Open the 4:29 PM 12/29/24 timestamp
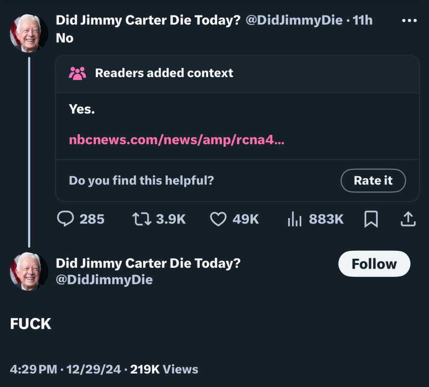This screenshot has height=387, width=429. (x=65, y=369)
